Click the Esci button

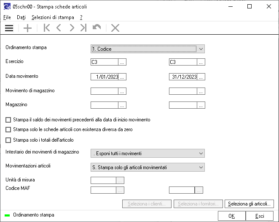pos(260,216)
